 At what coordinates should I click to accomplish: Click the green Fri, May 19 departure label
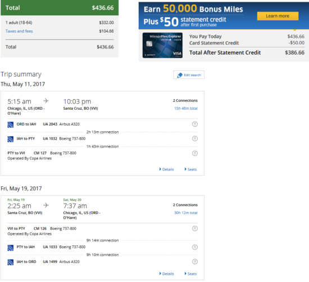(x=16, y=200)
